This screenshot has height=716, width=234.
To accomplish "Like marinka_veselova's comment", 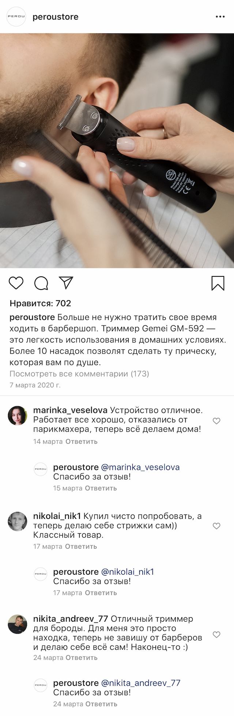I will coord(216,421).
